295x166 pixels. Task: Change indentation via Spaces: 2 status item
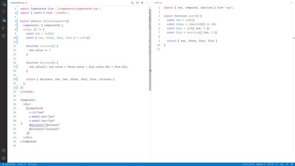click(x=260, y=164)
